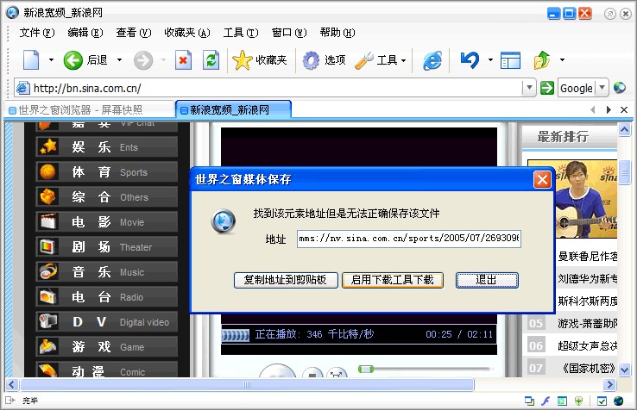Screen dimensions: 637x410
Task: Open the Tools (工具) menu
Action: pyautogui.click(x=241, y=33)
